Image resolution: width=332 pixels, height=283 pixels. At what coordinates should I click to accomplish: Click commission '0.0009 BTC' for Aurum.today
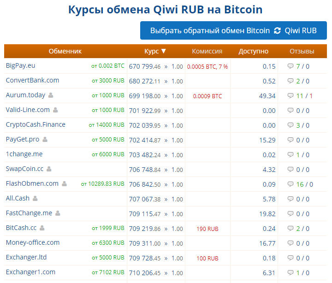(207, 96)
